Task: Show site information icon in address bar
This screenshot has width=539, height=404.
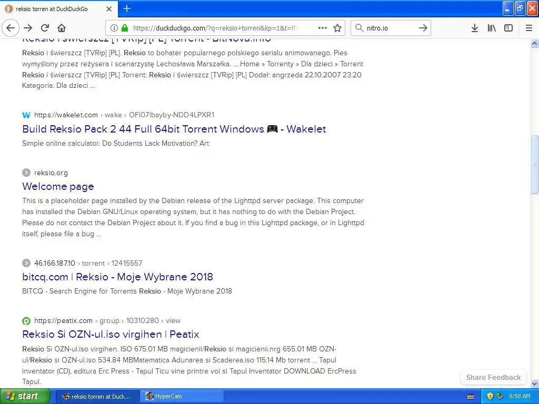Action: tap(114, 28)
